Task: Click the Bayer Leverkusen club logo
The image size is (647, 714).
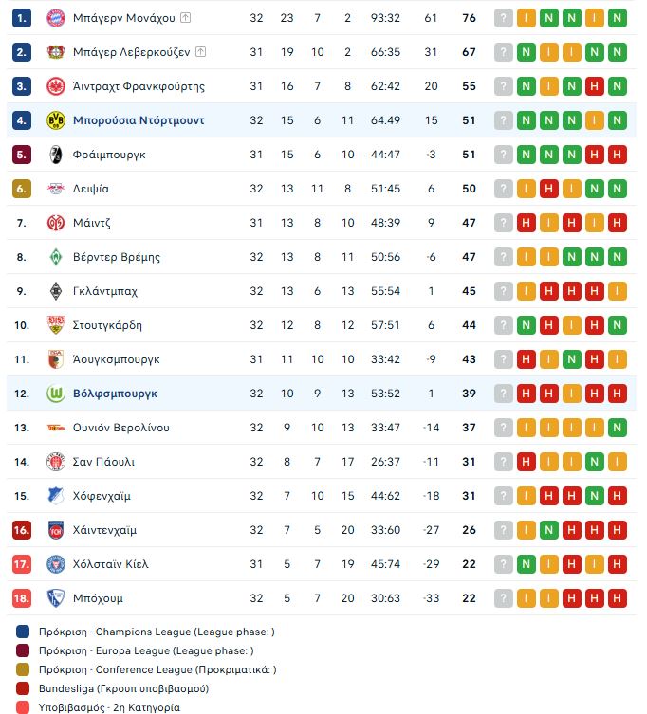Action: pos(56,52)
